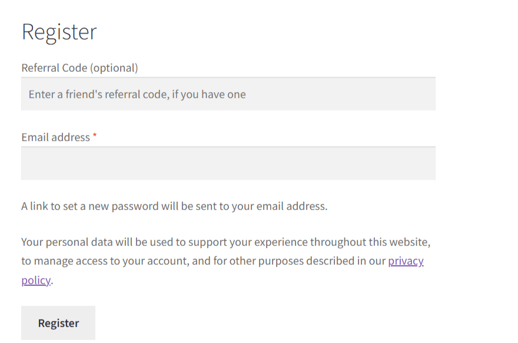518x343 pixels.
Task: Click "throughout this website" text
Action: (x=370, y=242)
